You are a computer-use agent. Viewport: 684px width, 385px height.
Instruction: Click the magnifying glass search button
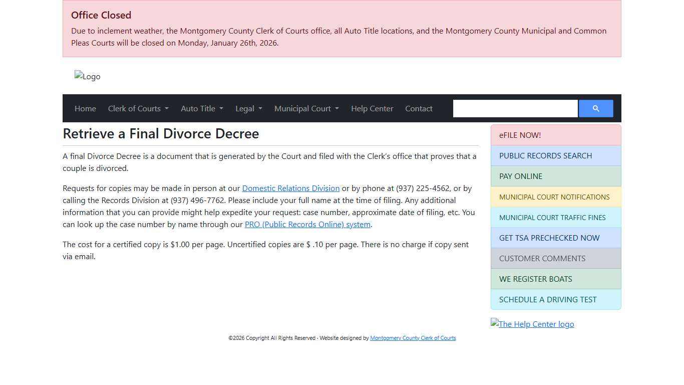pos(595,109)
